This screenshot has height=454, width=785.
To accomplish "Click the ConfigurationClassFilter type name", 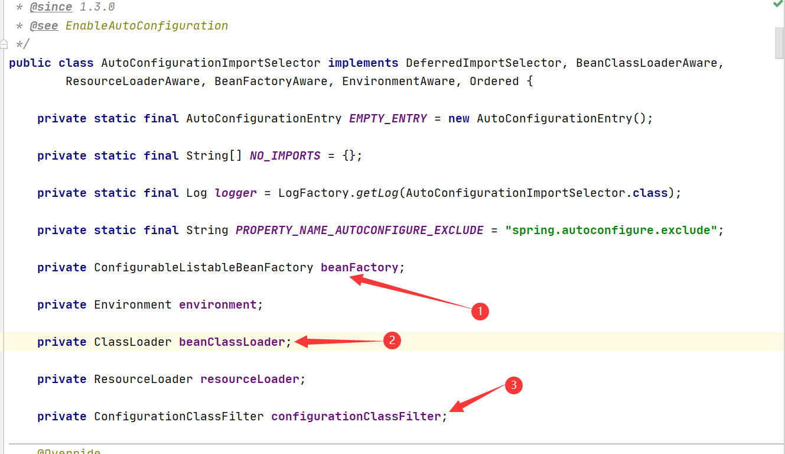I will coord(179,417).
